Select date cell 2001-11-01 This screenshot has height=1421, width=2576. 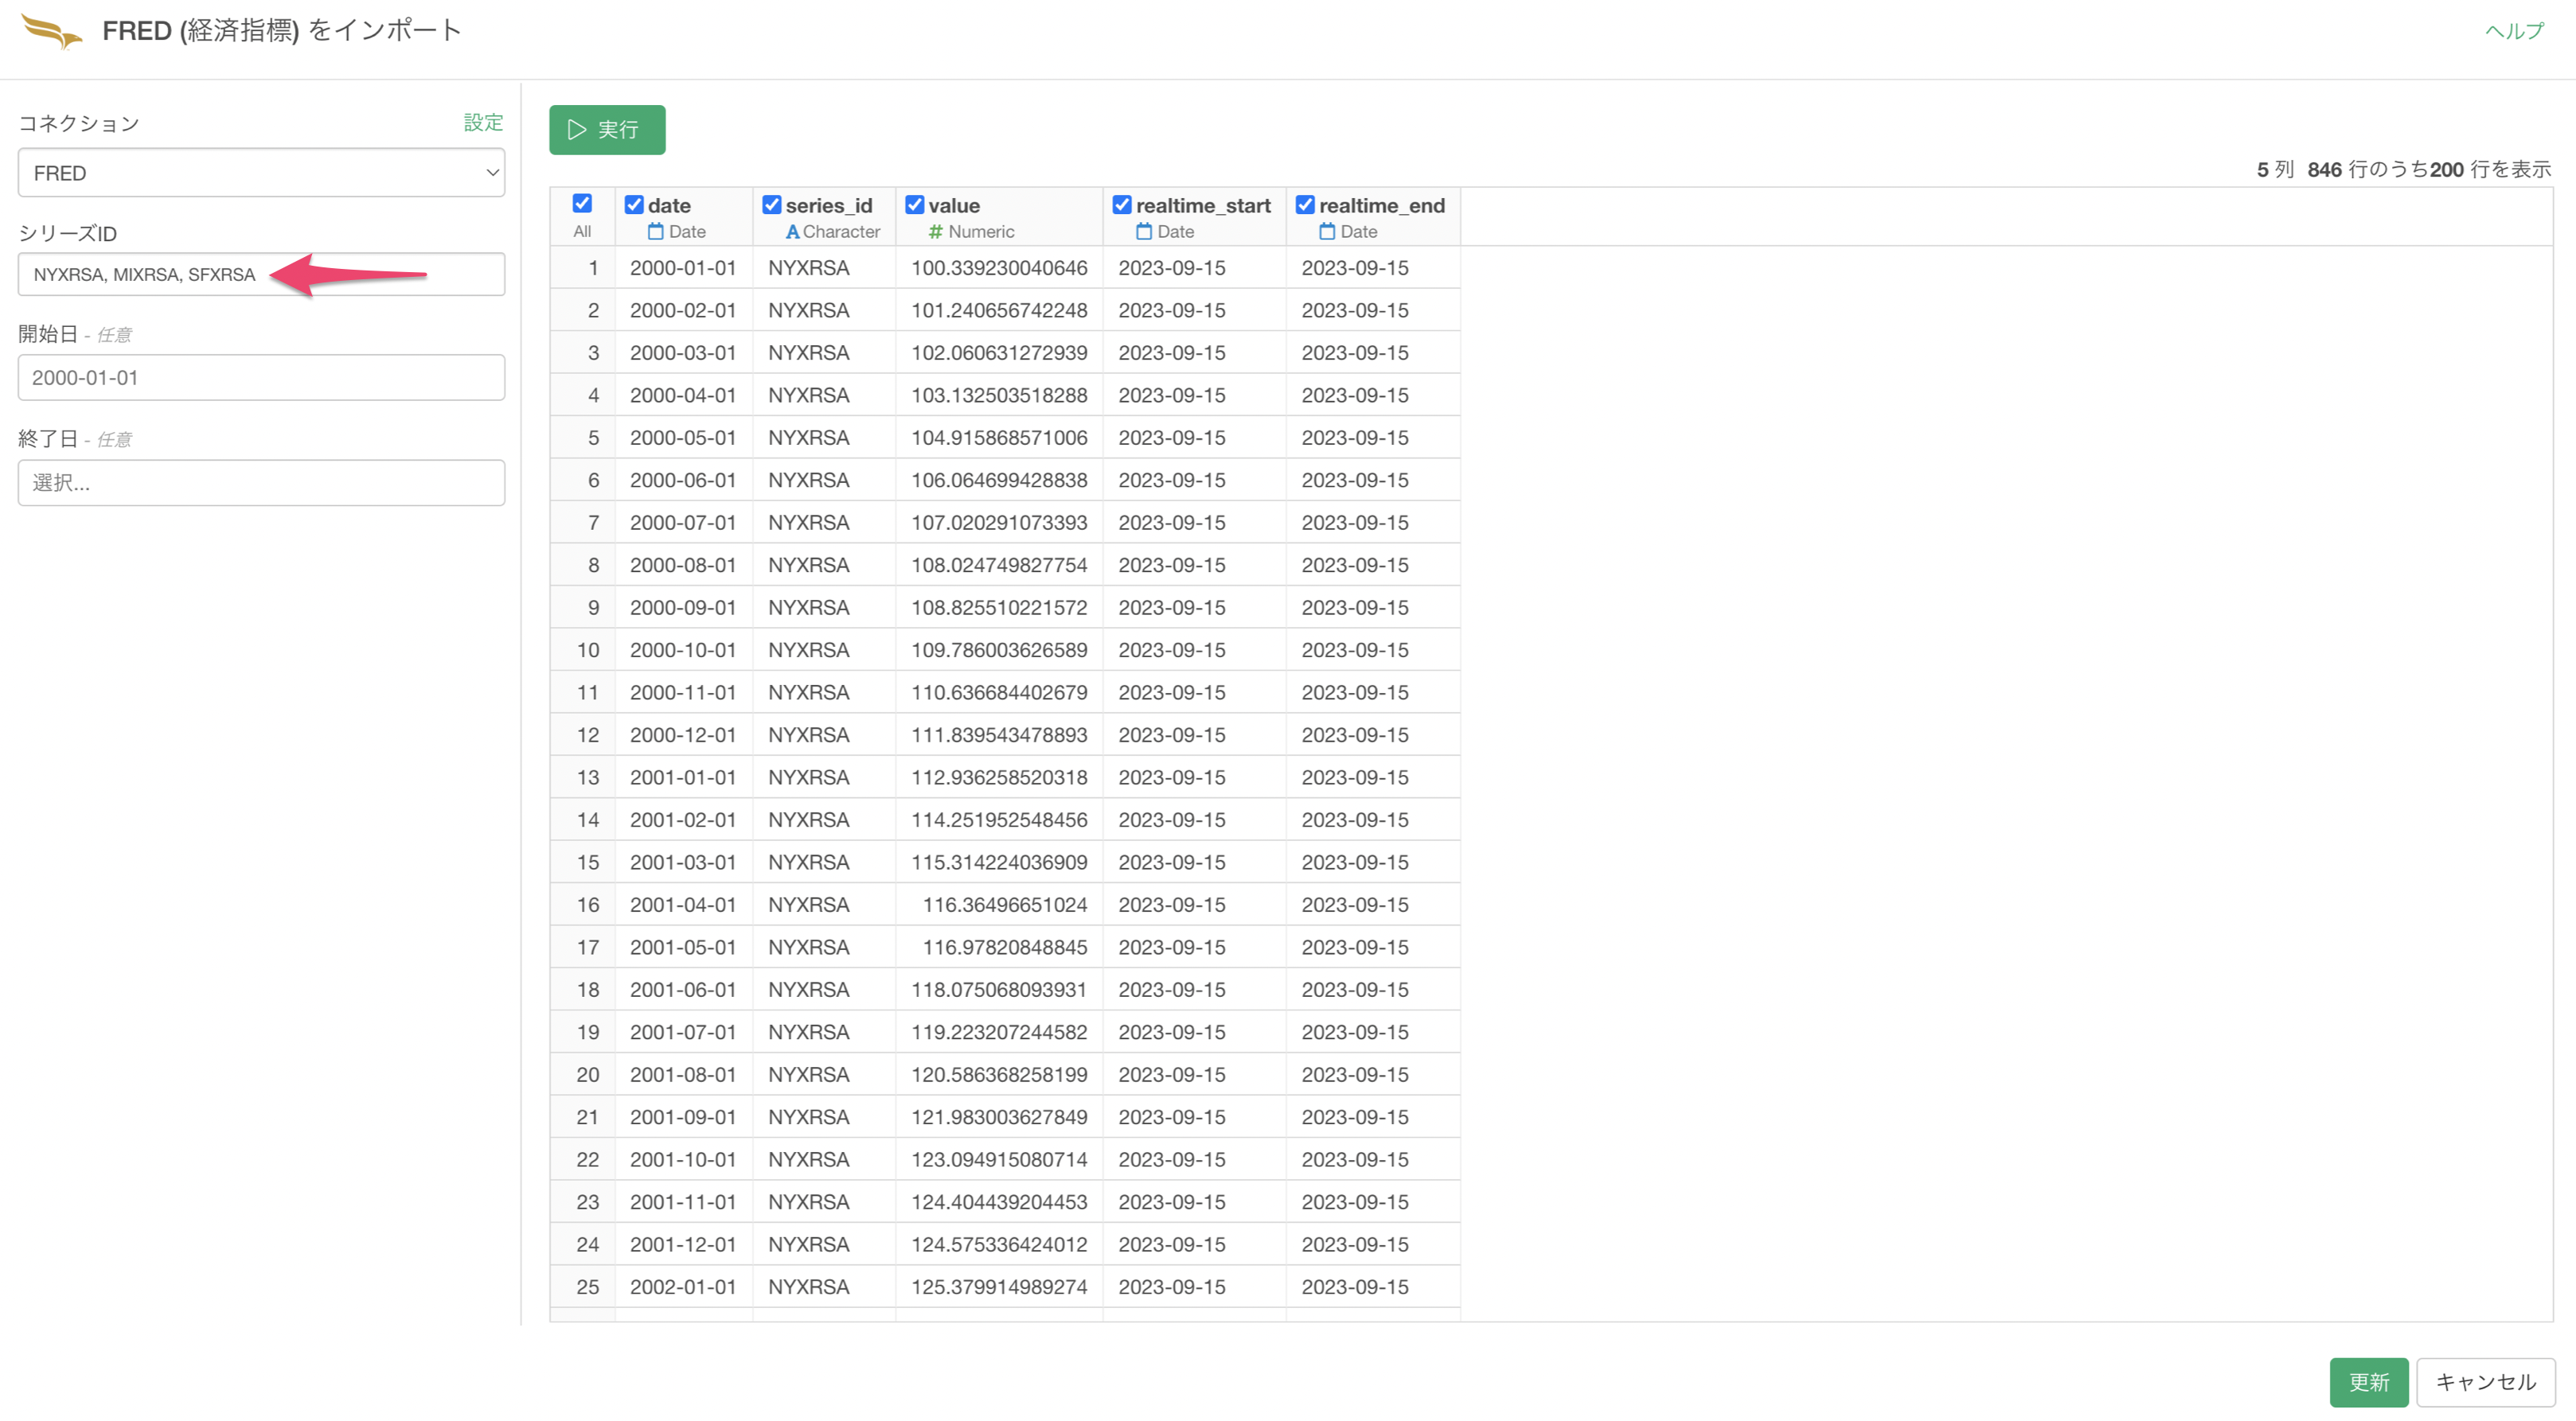pos(683,1202)
